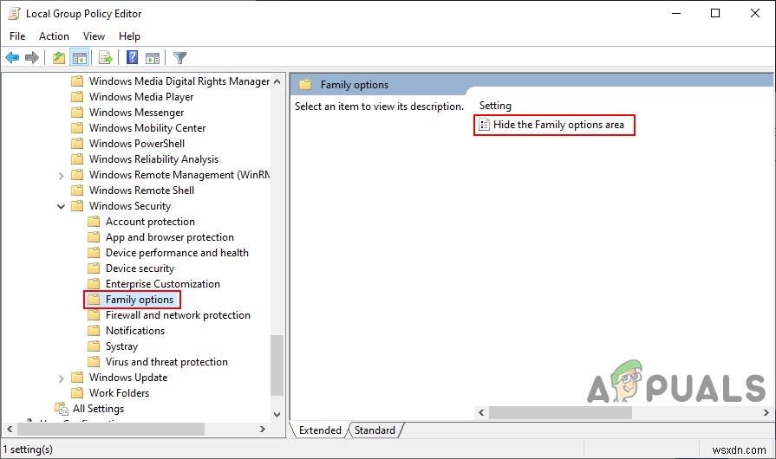This screenshot has width=776, height=459.
Task: Click the folder icon in the Family options header
Action: coord(305,85)
